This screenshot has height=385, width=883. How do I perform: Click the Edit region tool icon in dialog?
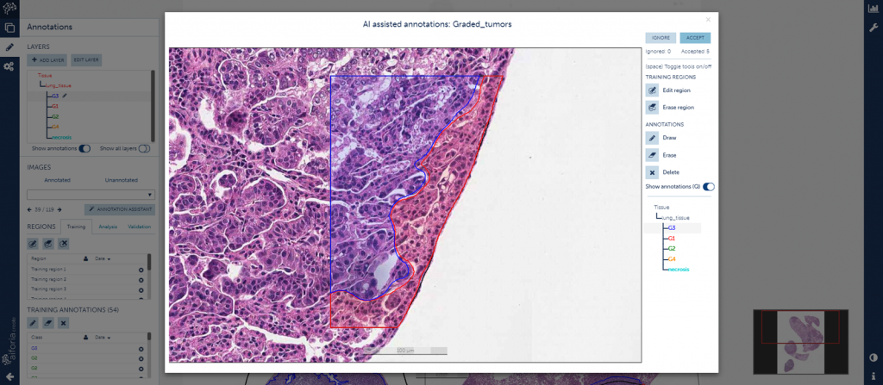[x=652, y=90]
